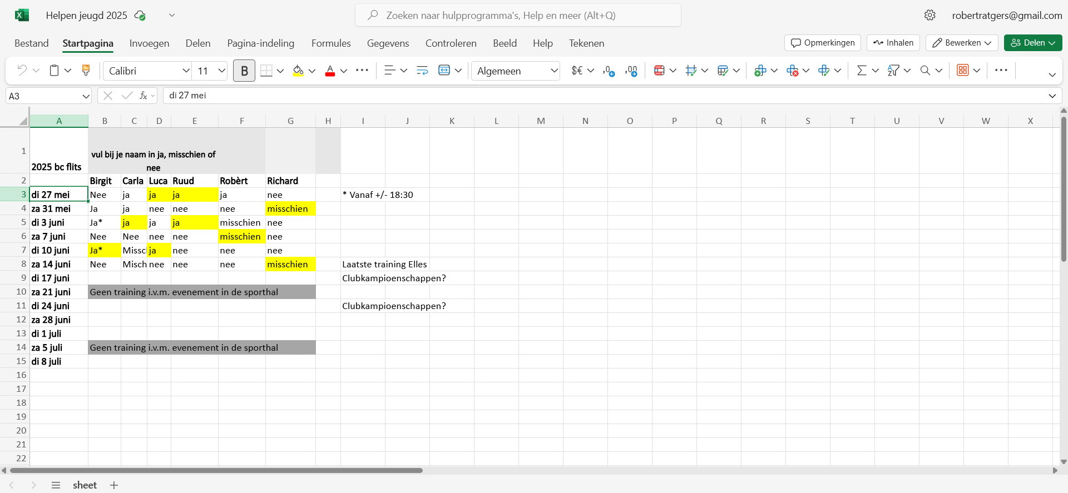Click the conditional formatting icon
Screen dimensions: 1068x493
(x=659, y=71)
